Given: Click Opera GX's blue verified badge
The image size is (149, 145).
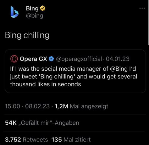Looking at the screenshot, I should pyautogui.click(x=51, y=59).
